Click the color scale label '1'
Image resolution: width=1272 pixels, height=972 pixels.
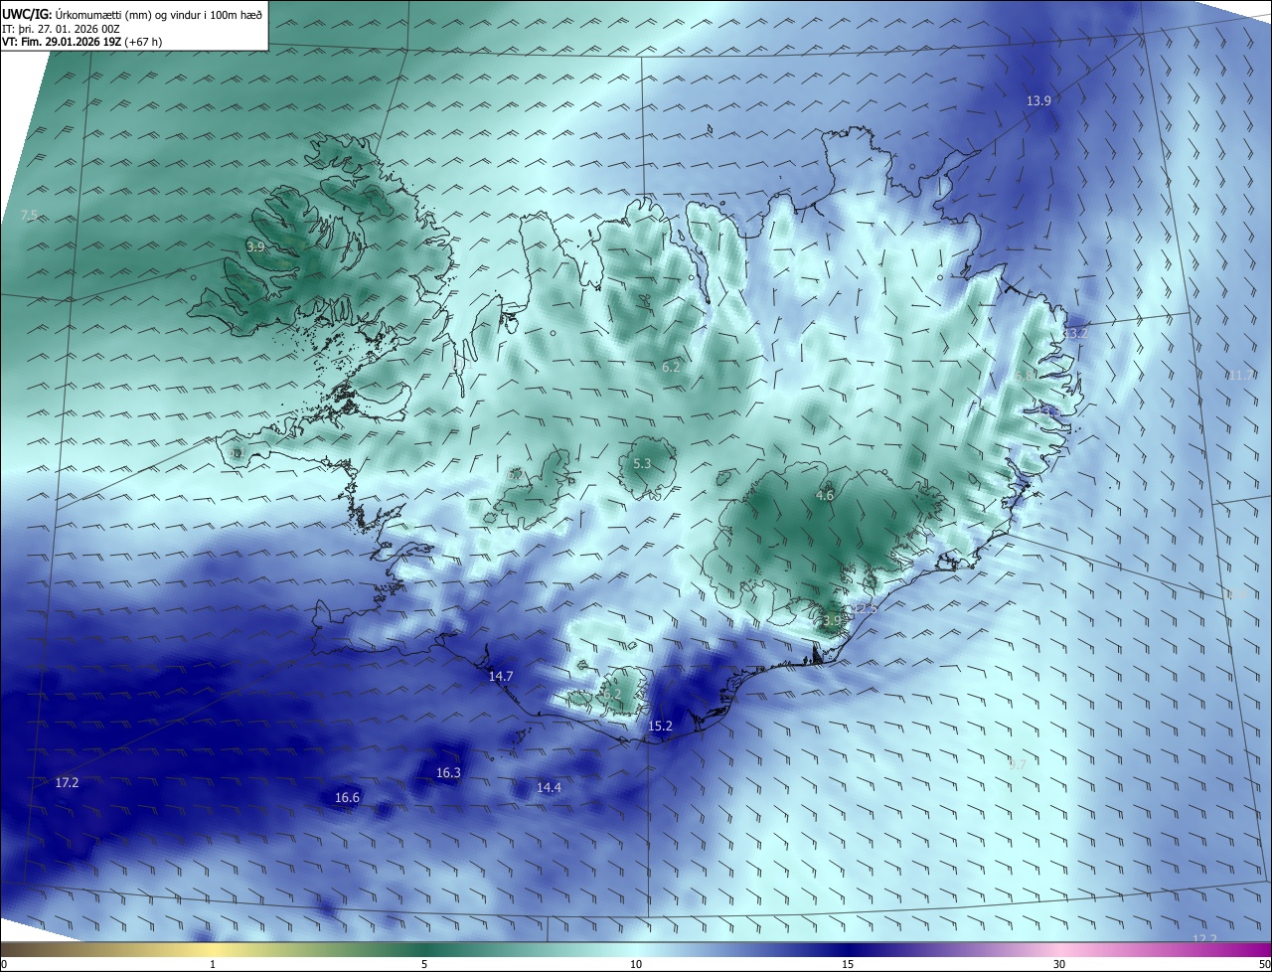click(213, 964)
